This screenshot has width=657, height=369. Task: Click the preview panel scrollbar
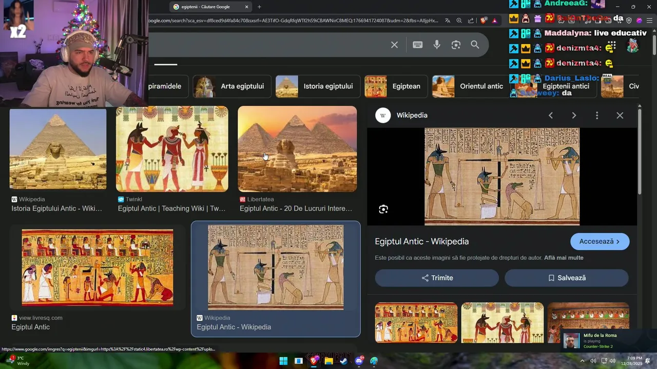640,151
